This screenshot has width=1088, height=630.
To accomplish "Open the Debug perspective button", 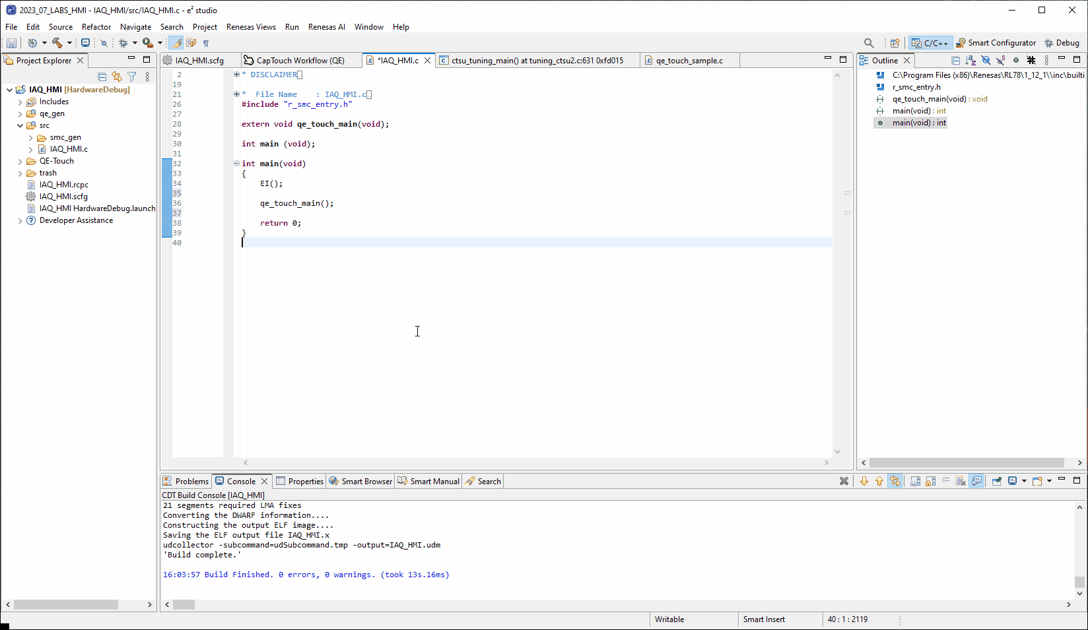I will pyautogui.click(x=1062, y=43).
